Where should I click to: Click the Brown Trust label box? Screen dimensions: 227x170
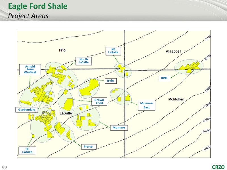click(99, 101)
